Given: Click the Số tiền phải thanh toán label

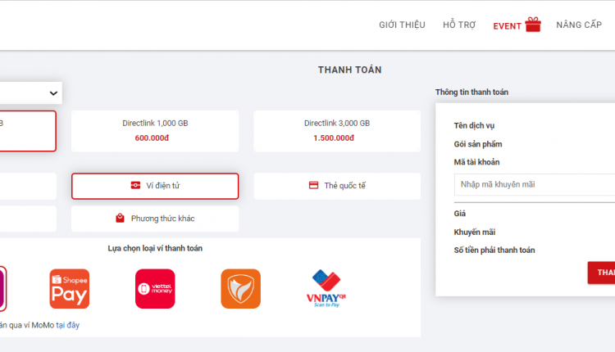Looking at the screenshot, I should (x=494, y=250).
